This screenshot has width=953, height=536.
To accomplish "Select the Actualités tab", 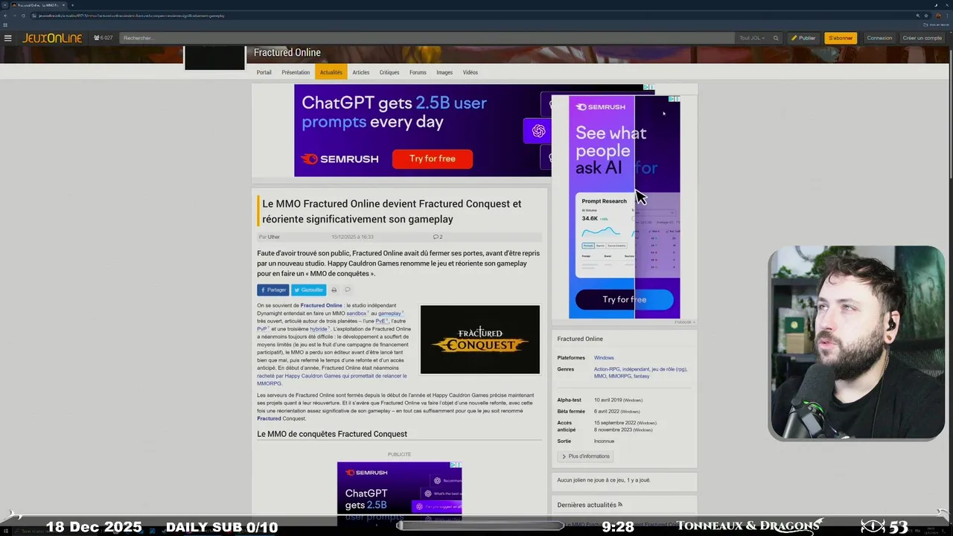I will pos(331,72).
